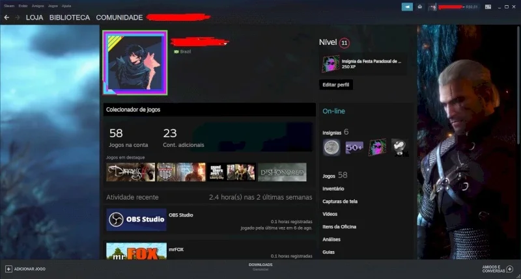Click the 23 Cont. adicionais stat

[x=184, y=138]
